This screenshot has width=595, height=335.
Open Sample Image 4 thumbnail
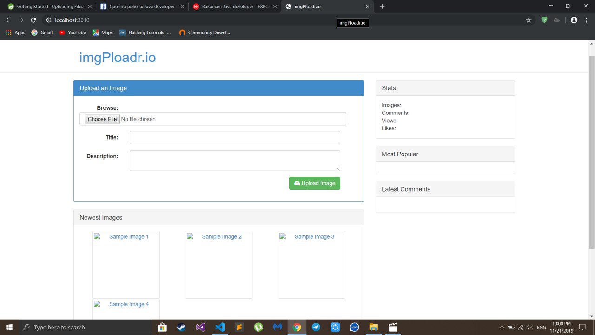[x=126, y=309]
